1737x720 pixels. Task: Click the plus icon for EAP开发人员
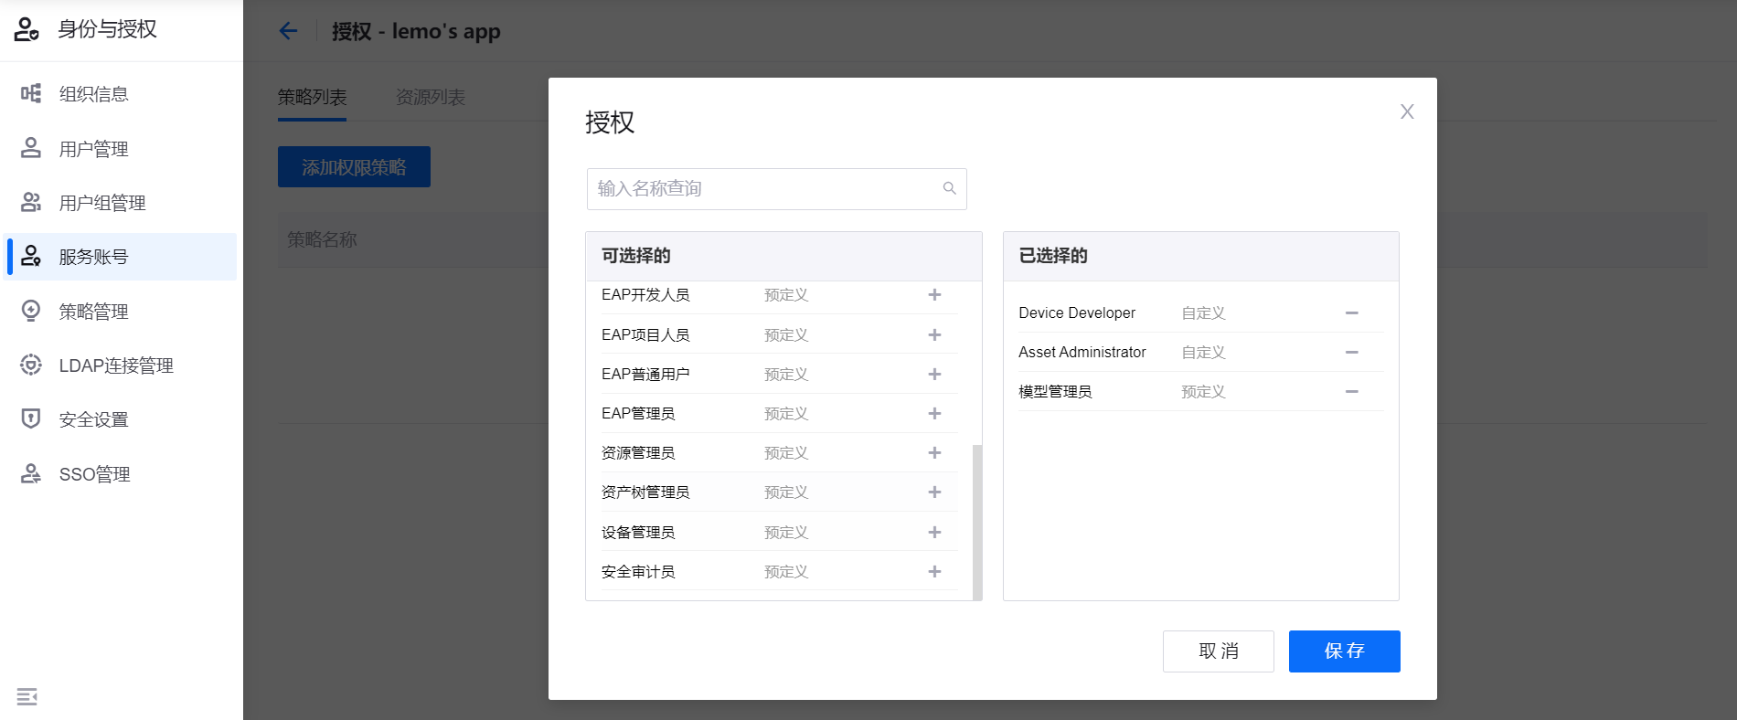click(934, 295)
